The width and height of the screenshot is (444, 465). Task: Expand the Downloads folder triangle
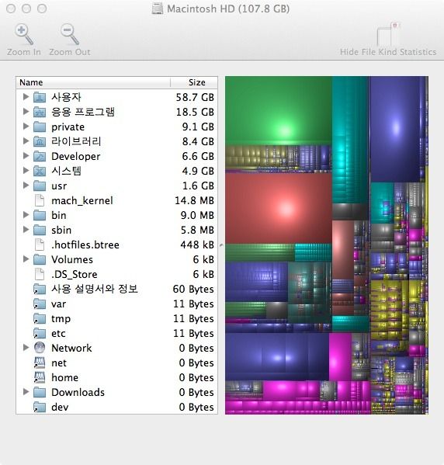26,392
